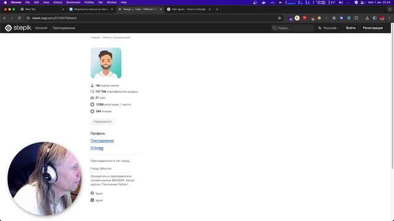Click the Войти button
Screen dimensions: 394x221
(350, 28)
